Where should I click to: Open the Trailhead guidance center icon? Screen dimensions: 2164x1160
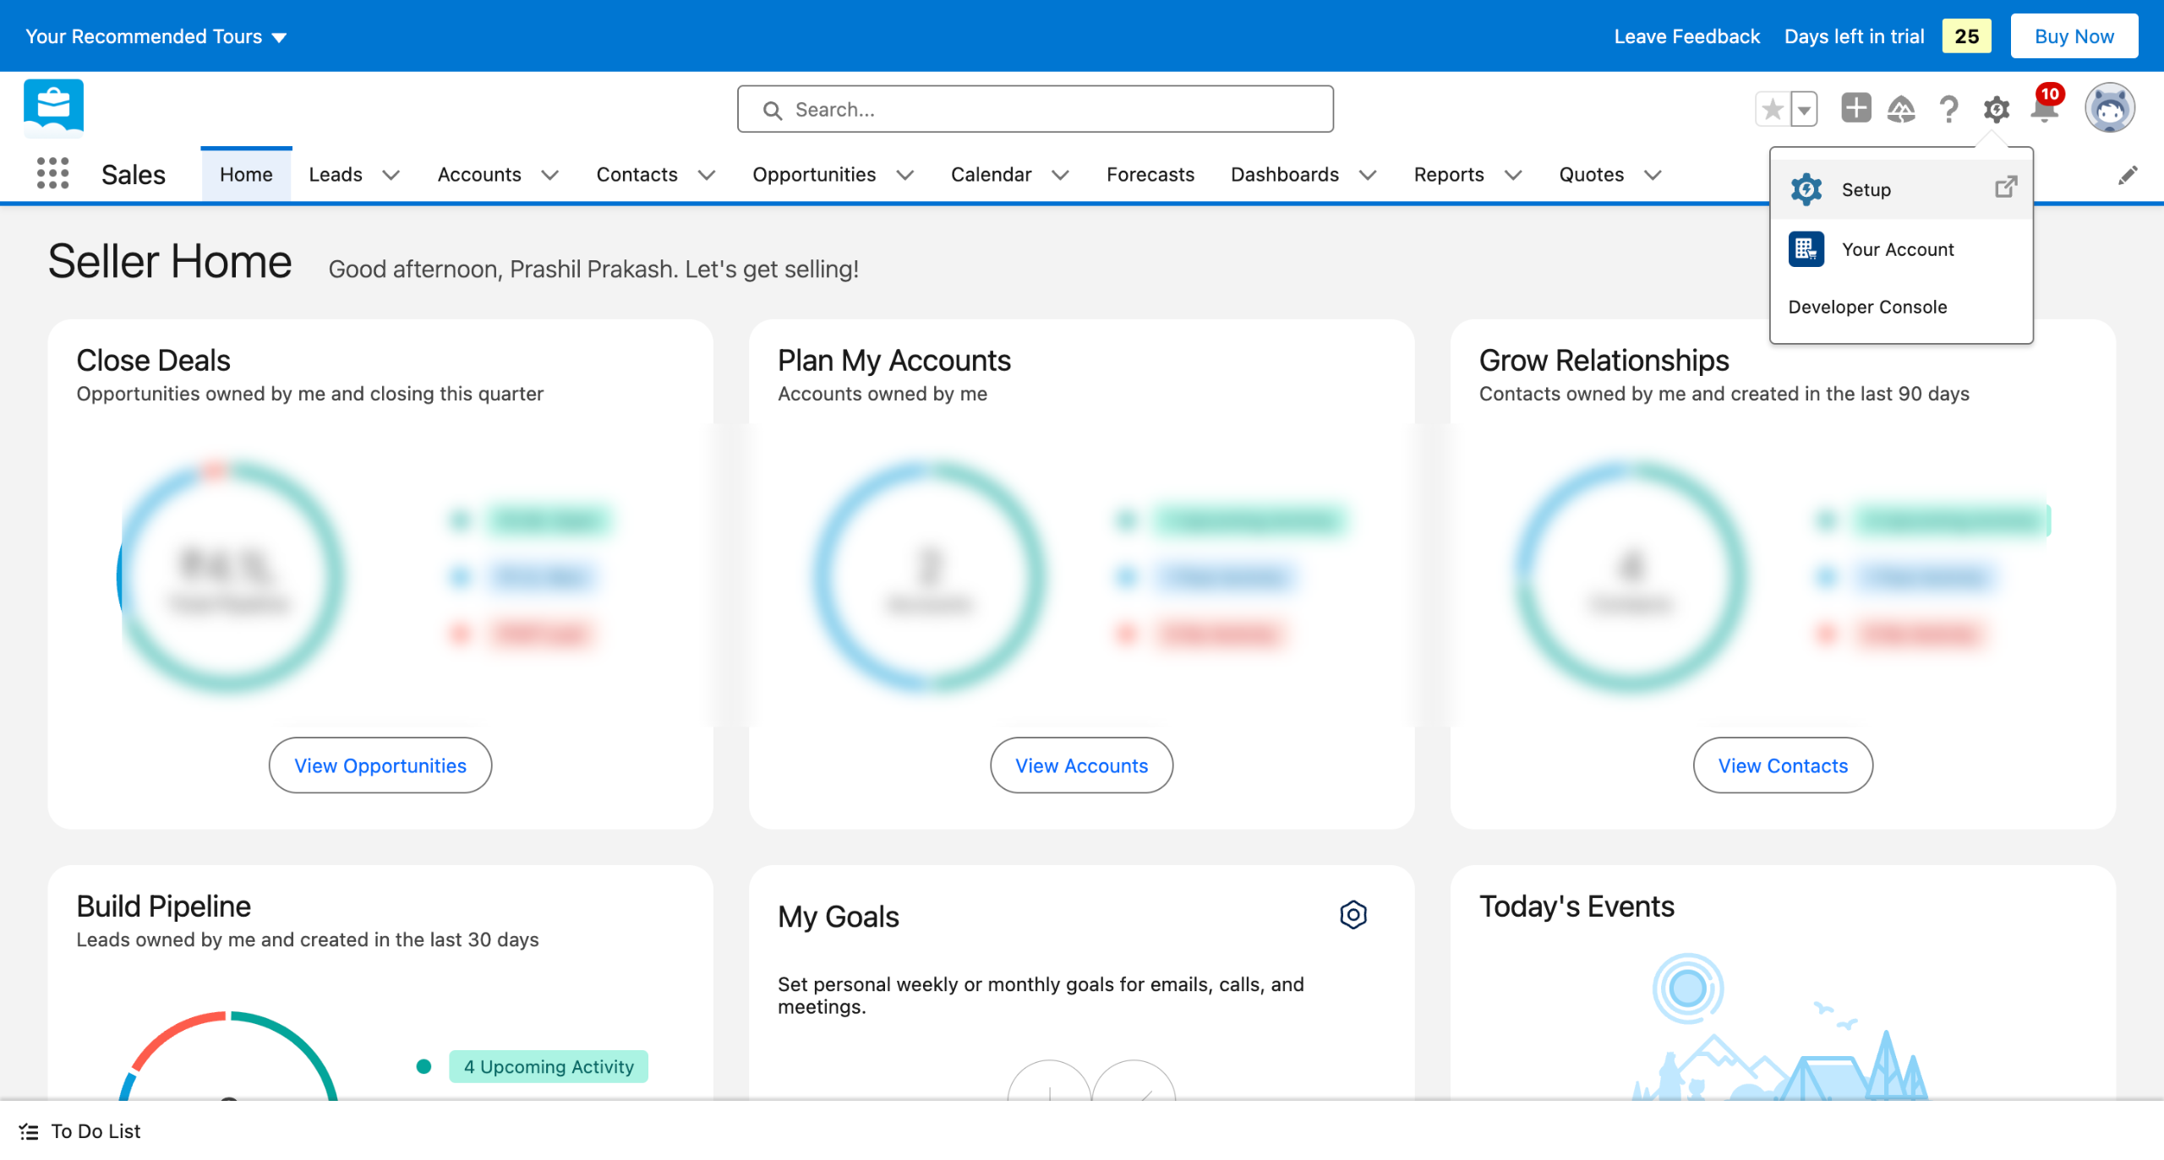coord(1901,109)
